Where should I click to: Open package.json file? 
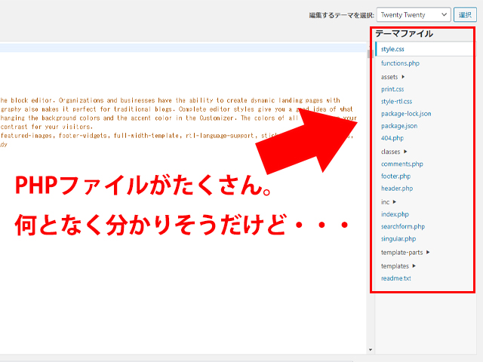pyautogui.click(x=399, y=126)
